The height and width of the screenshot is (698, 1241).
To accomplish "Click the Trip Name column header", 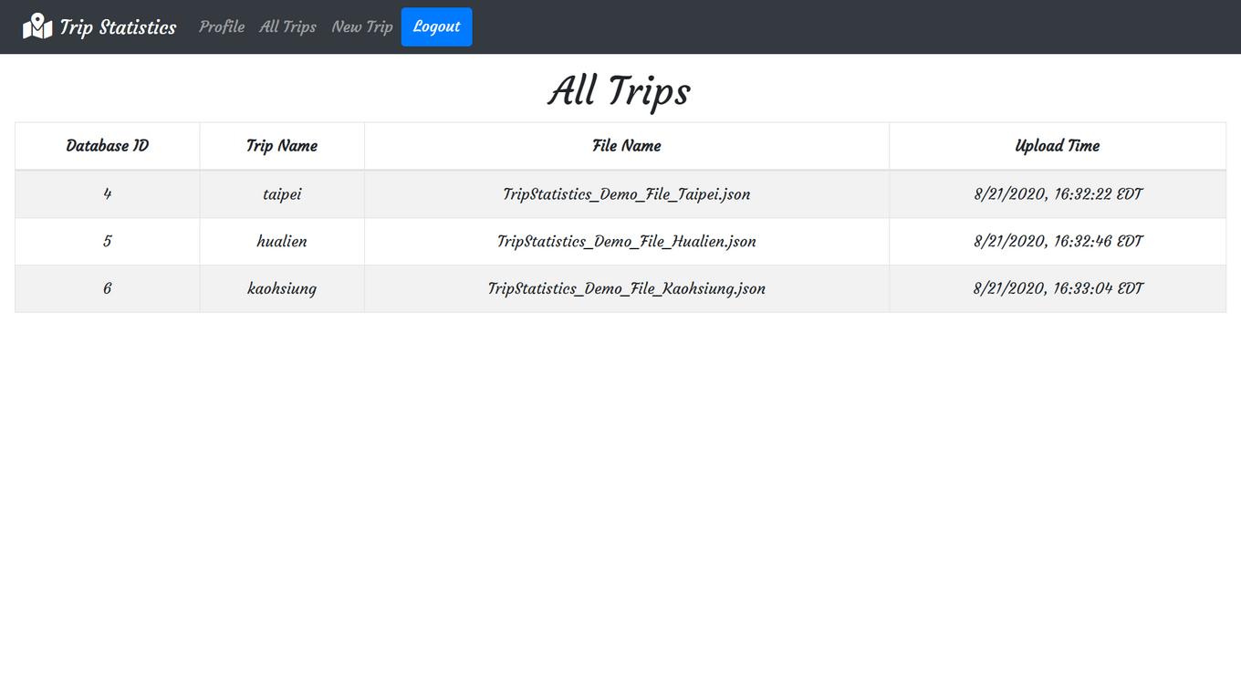I will 282,146.
